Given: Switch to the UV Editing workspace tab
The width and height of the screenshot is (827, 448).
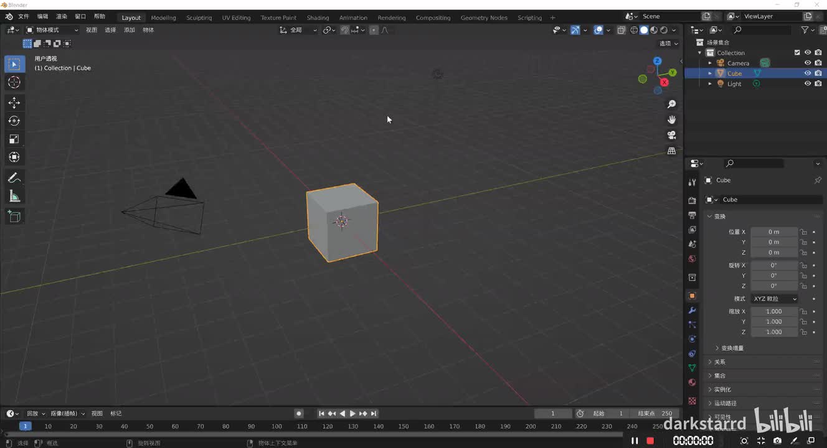Looking at the screenshot, I should point(236,17).
